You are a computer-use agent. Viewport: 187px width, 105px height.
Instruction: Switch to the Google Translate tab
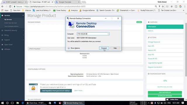[x=67, y=2]
